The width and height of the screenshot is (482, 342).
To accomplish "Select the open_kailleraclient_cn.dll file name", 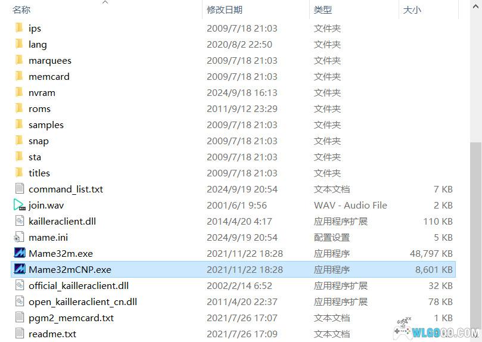I will click(83, 301).
